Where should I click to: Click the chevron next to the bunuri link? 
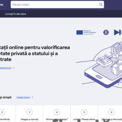(x=14, y=68)
